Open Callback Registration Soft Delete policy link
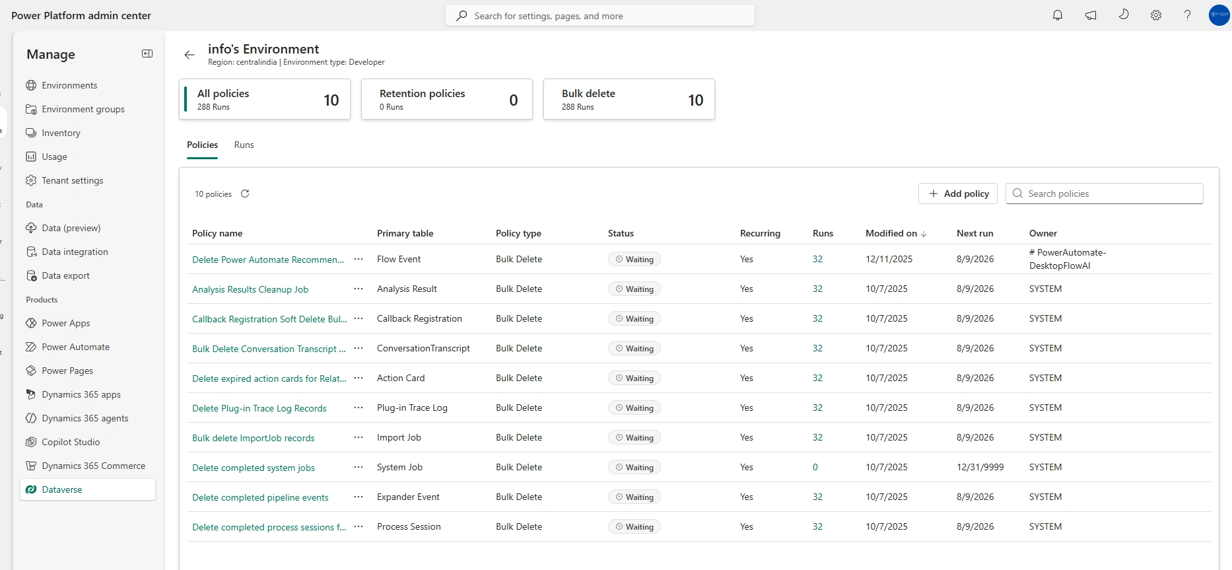Screen dimensions: 1232x570 click(x=269, y=319)
